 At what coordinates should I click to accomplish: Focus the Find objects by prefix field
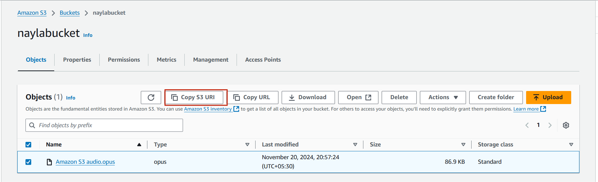(x=104, y=125)
